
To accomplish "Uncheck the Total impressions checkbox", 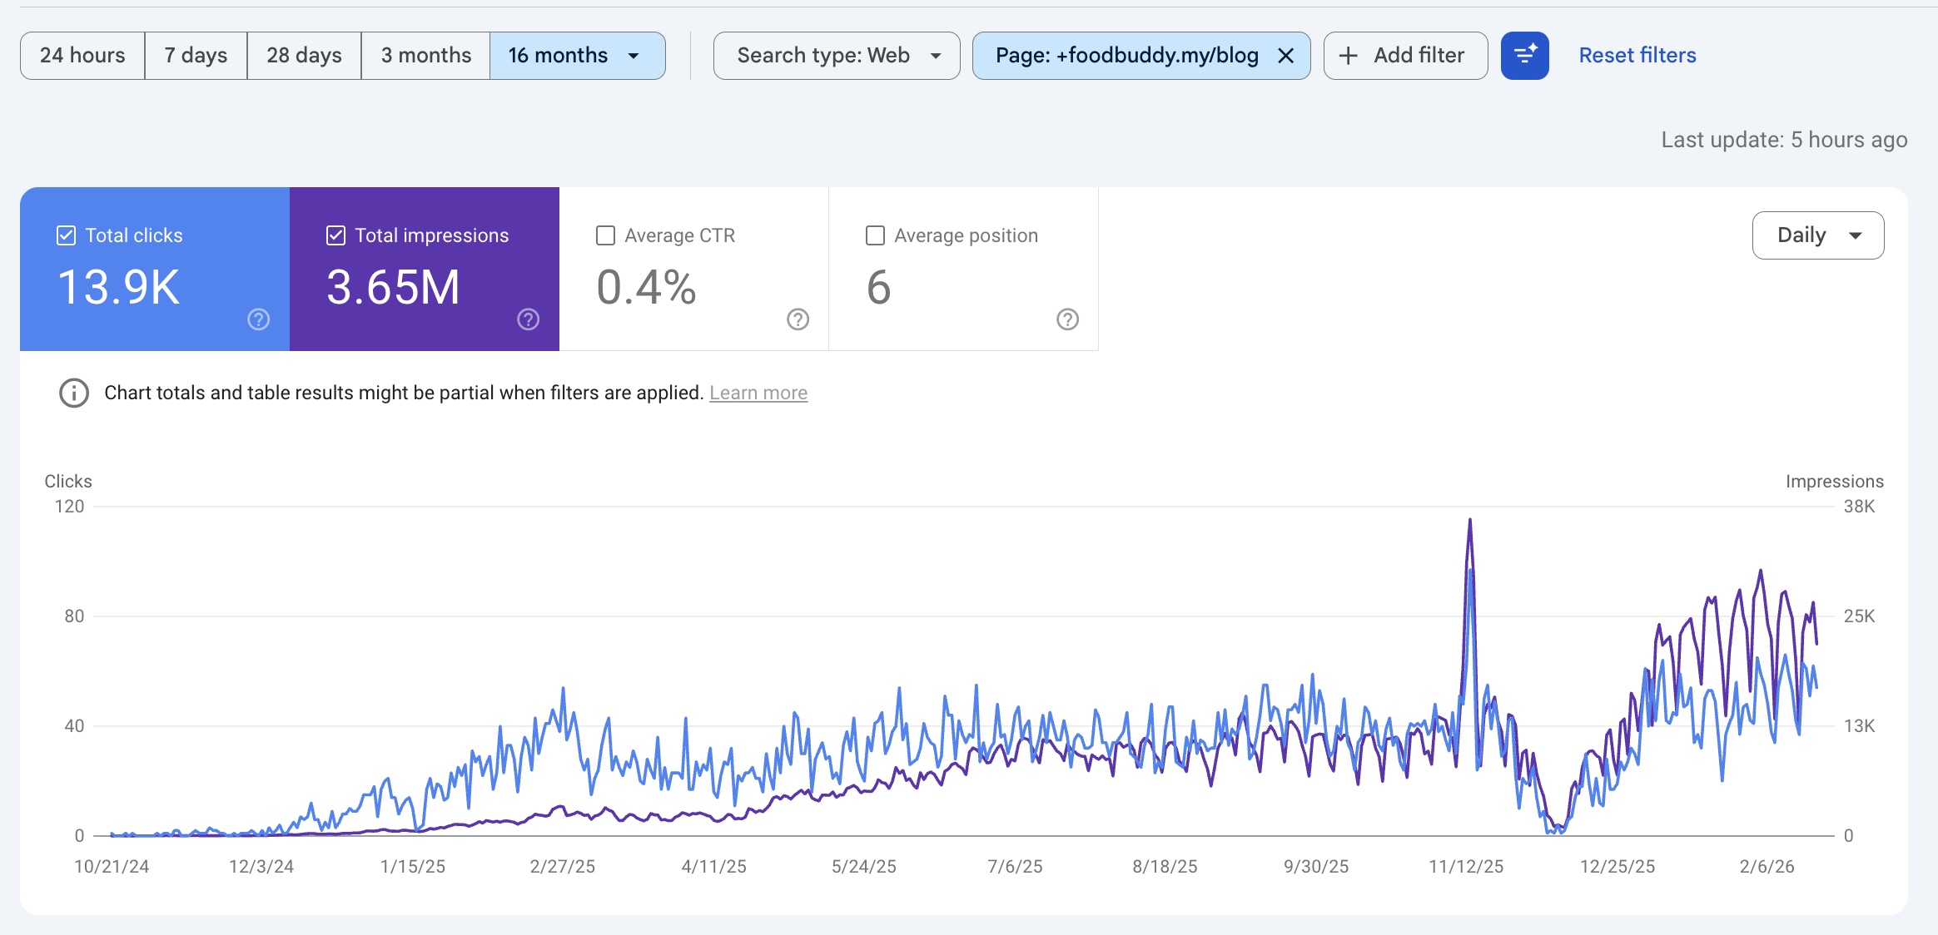I will coord(335,235).
